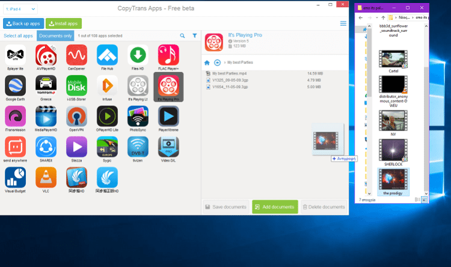Select bbb3d_sunflower_soundtrack_surround file in Explorer

click(393, 31)
